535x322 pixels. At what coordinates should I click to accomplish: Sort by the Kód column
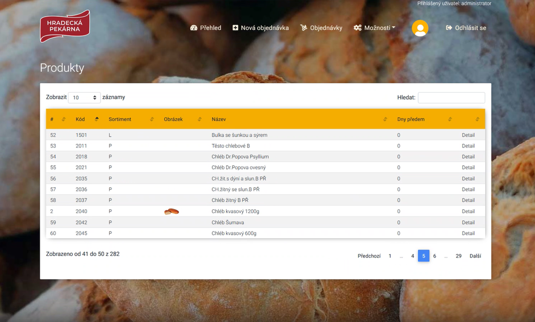point(87,119)
